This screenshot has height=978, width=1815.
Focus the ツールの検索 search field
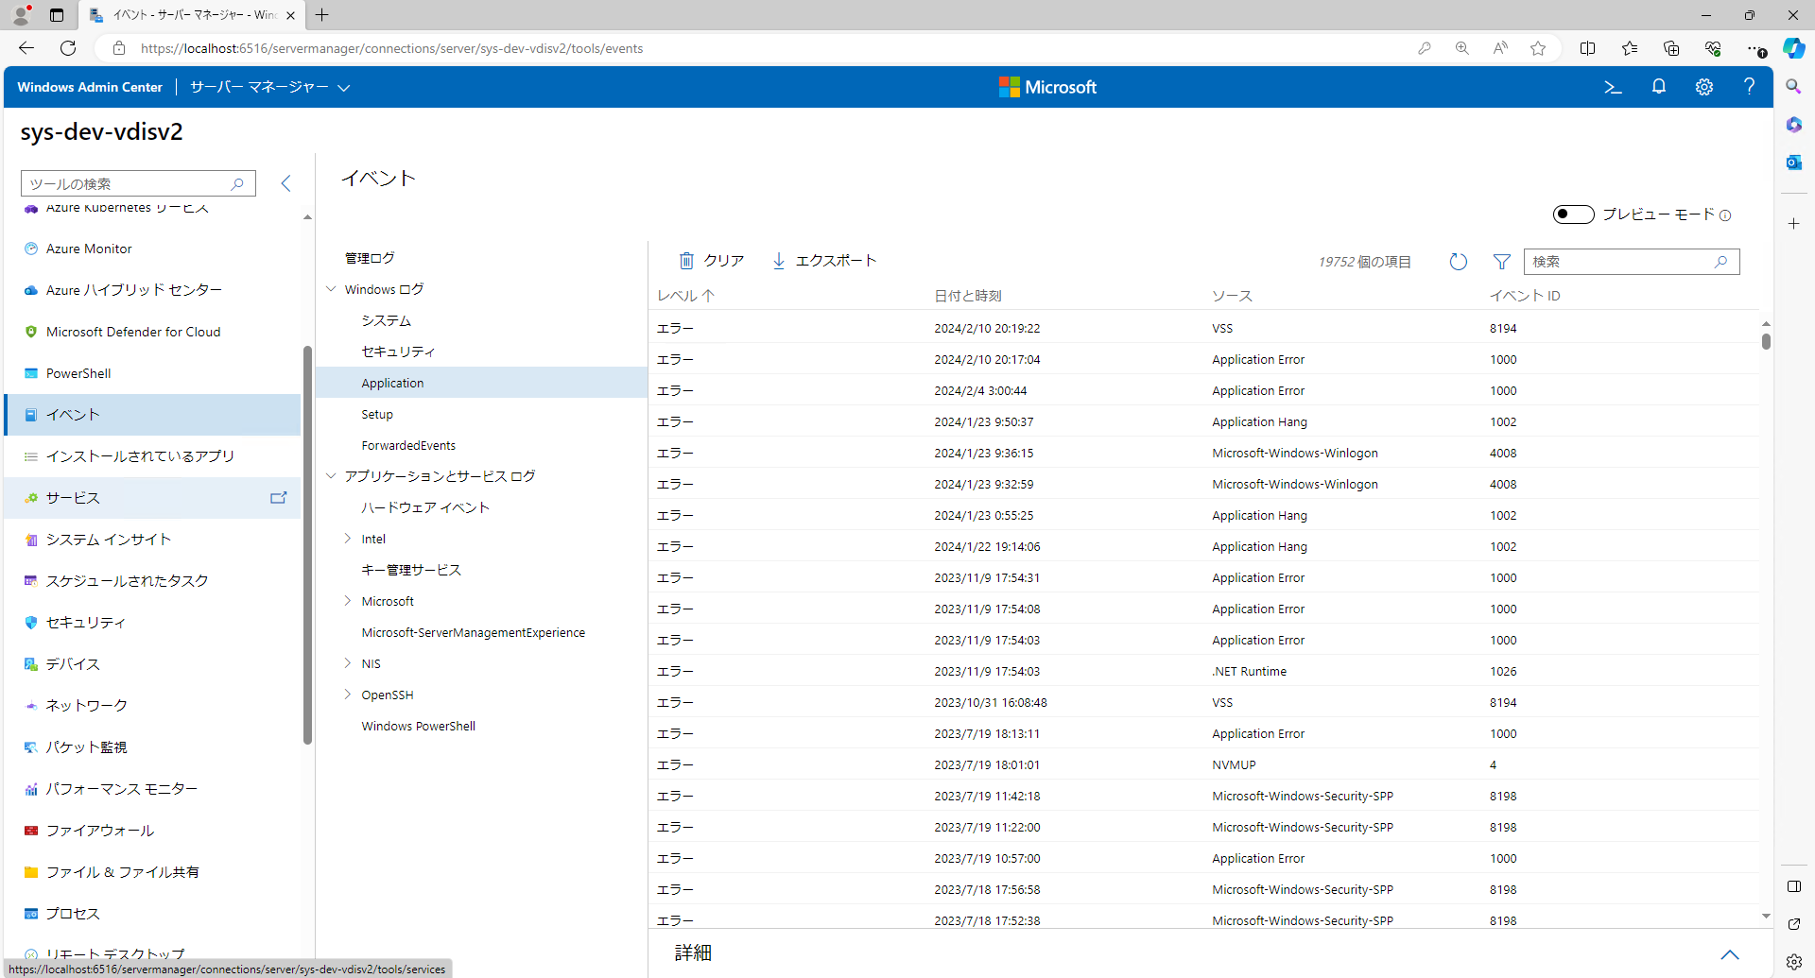tap(138, 183)
